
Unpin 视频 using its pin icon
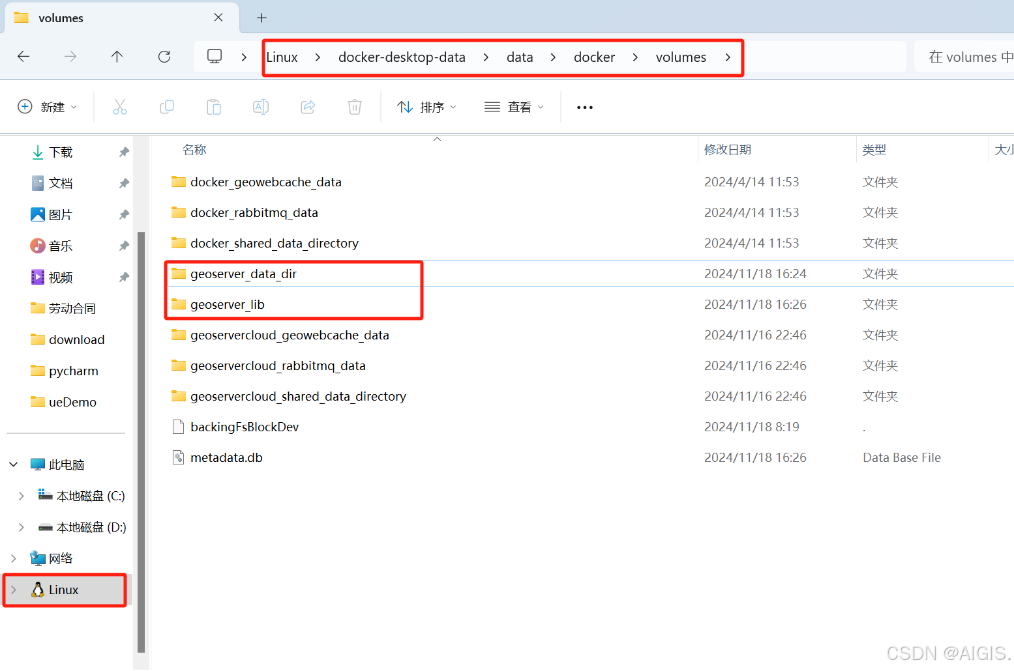pyautogui.click(x=124, y=277)
